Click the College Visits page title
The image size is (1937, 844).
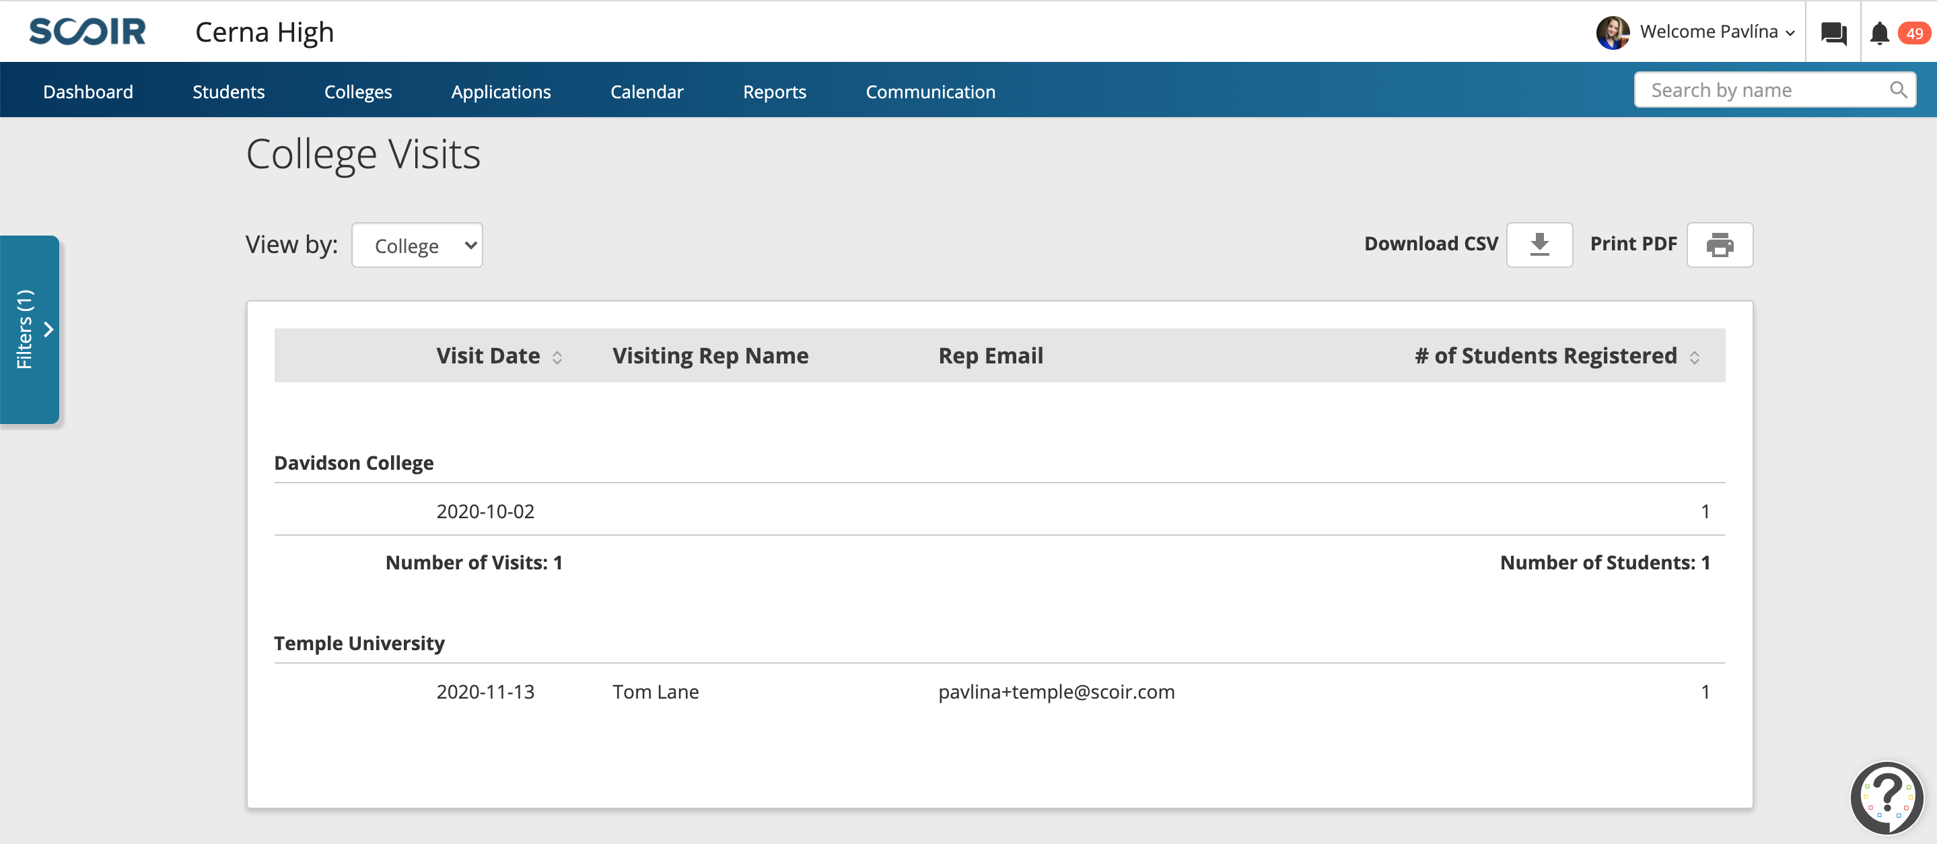click(363, 155)
